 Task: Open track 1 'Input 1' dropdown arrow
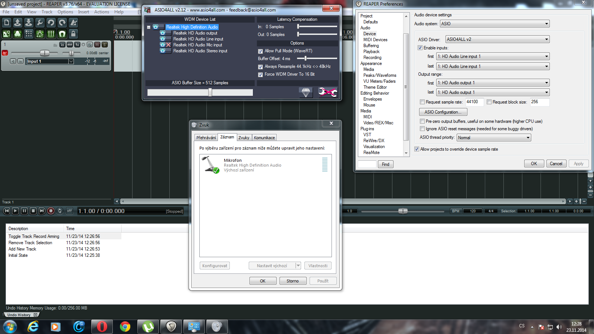point(71,61)
